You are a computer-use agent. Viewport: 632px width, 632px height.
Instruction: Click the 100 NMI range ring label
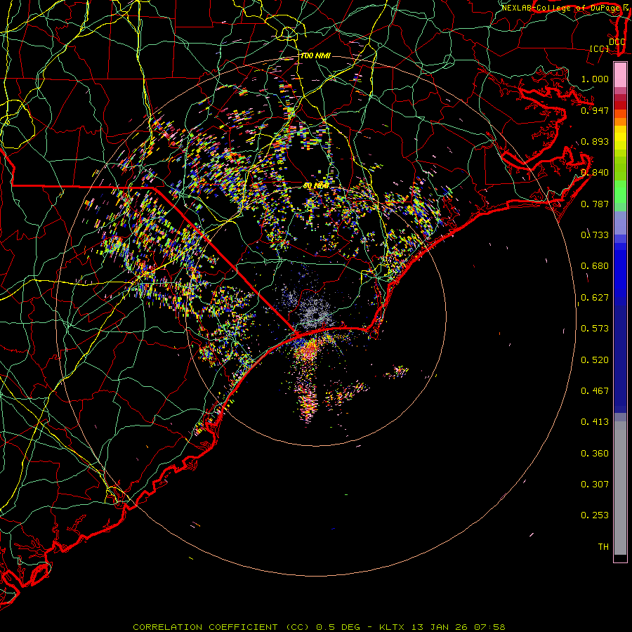pyautogui.click(x=315, y=55)
